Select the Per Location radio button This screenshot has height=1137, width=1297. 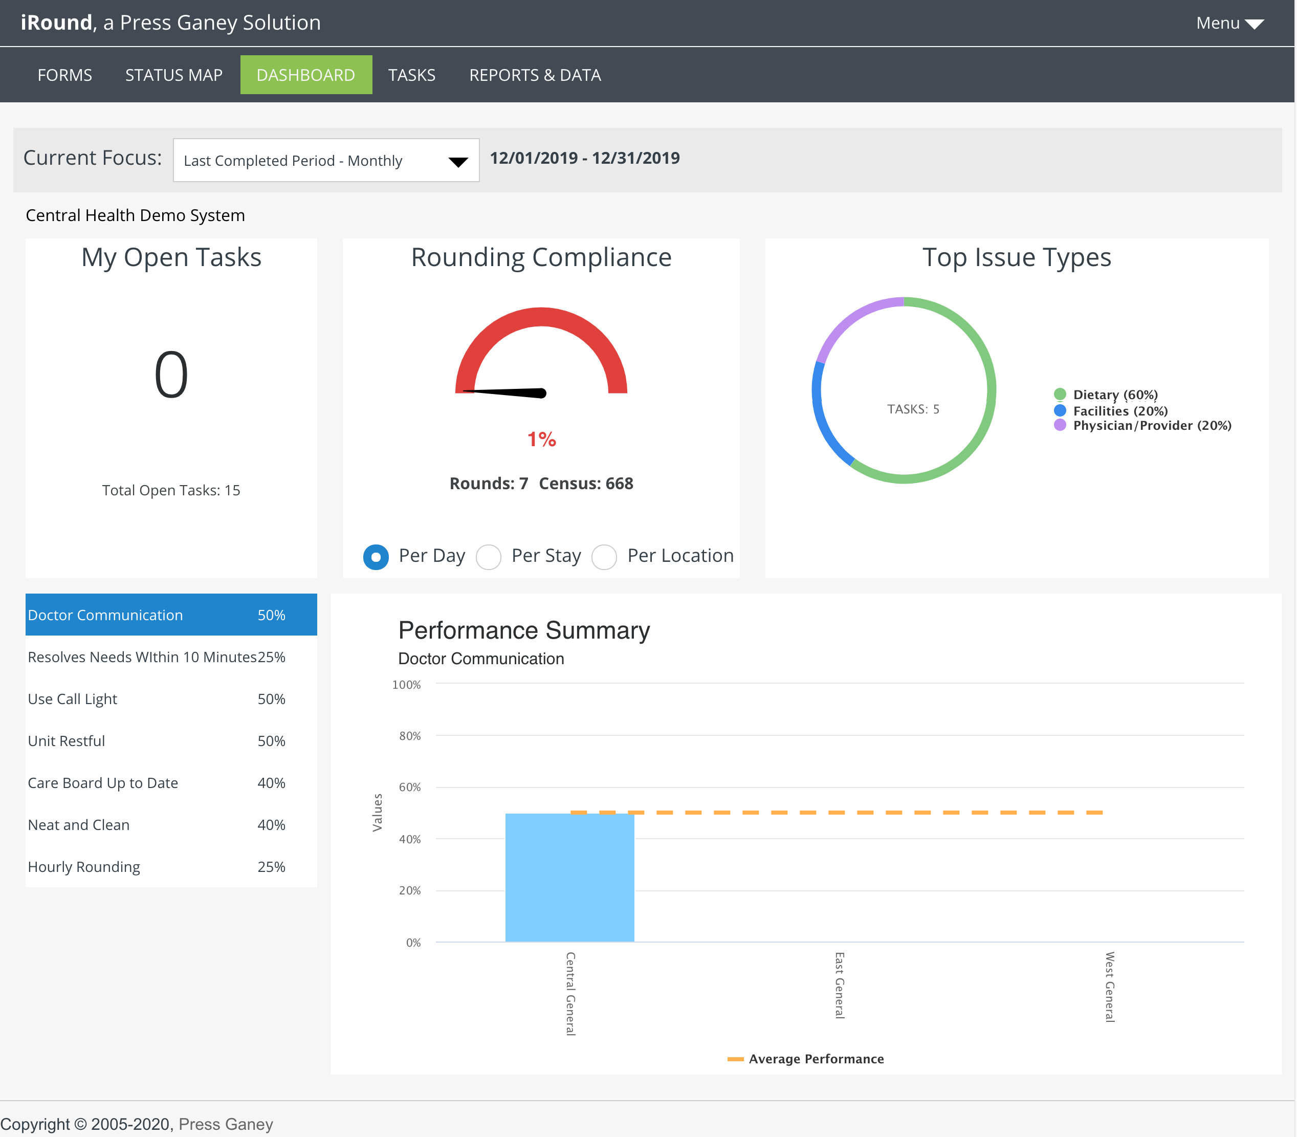pyautogui.click(x=604, y=557)
